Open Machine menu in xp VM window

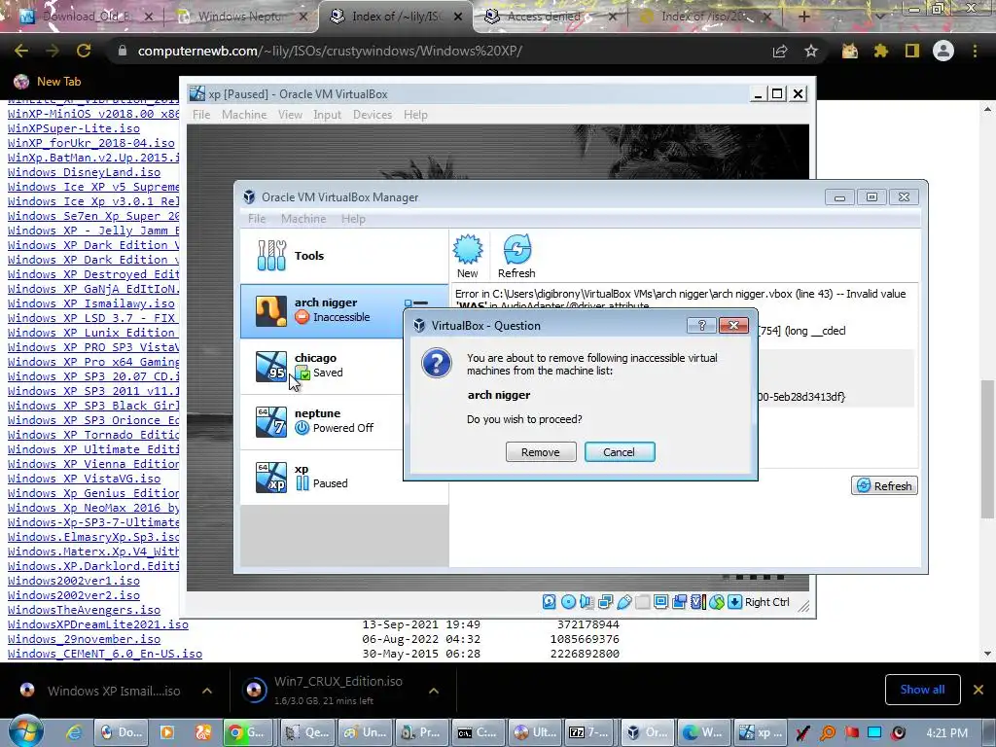tap(244, 115)
